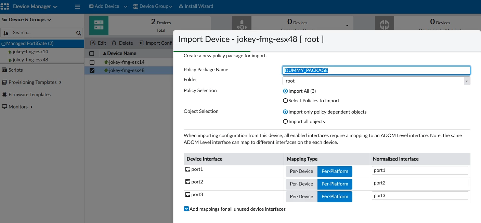Set port3 mapping to Per-Platform

(x=335, y=196)
